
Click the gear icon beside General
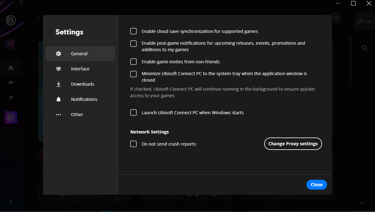[x=59, y=54]
